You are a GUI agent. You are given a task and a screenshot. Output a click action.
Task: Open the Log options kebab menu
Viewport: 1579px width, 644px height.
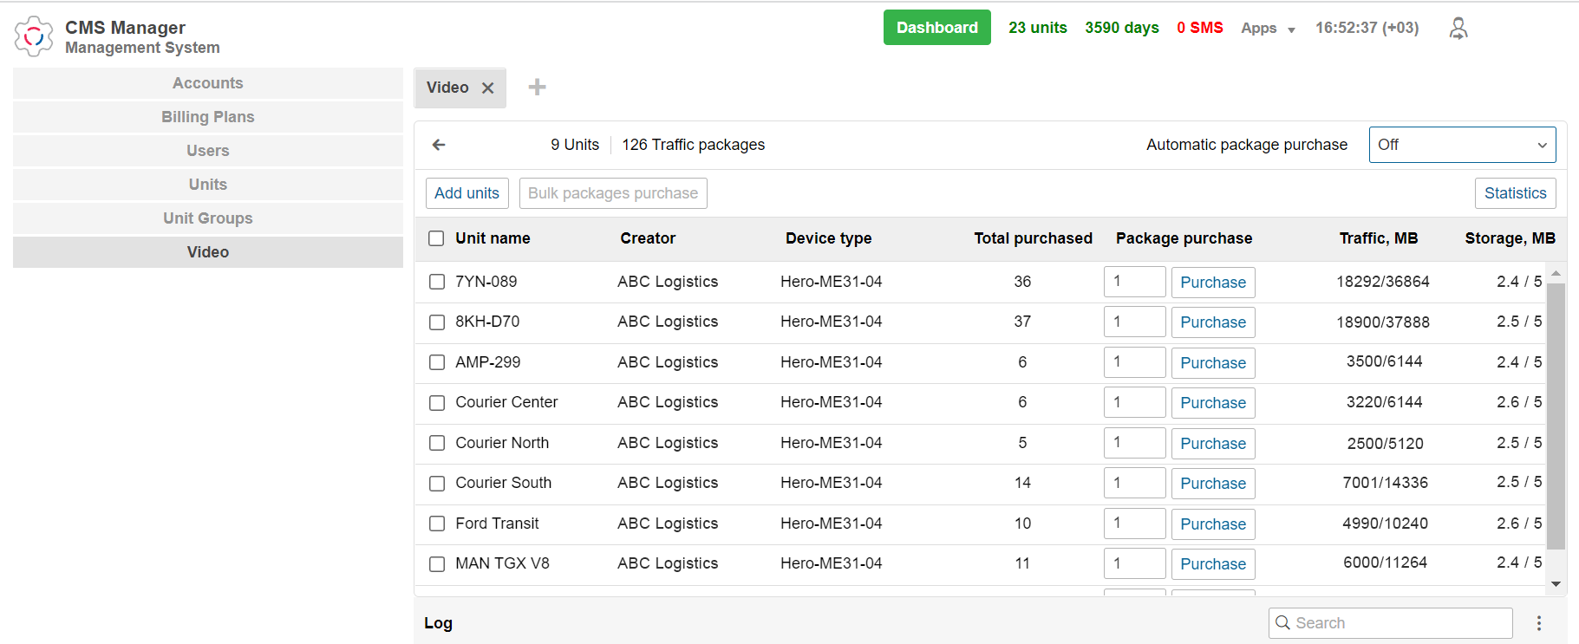click(x=1539, y=623)
